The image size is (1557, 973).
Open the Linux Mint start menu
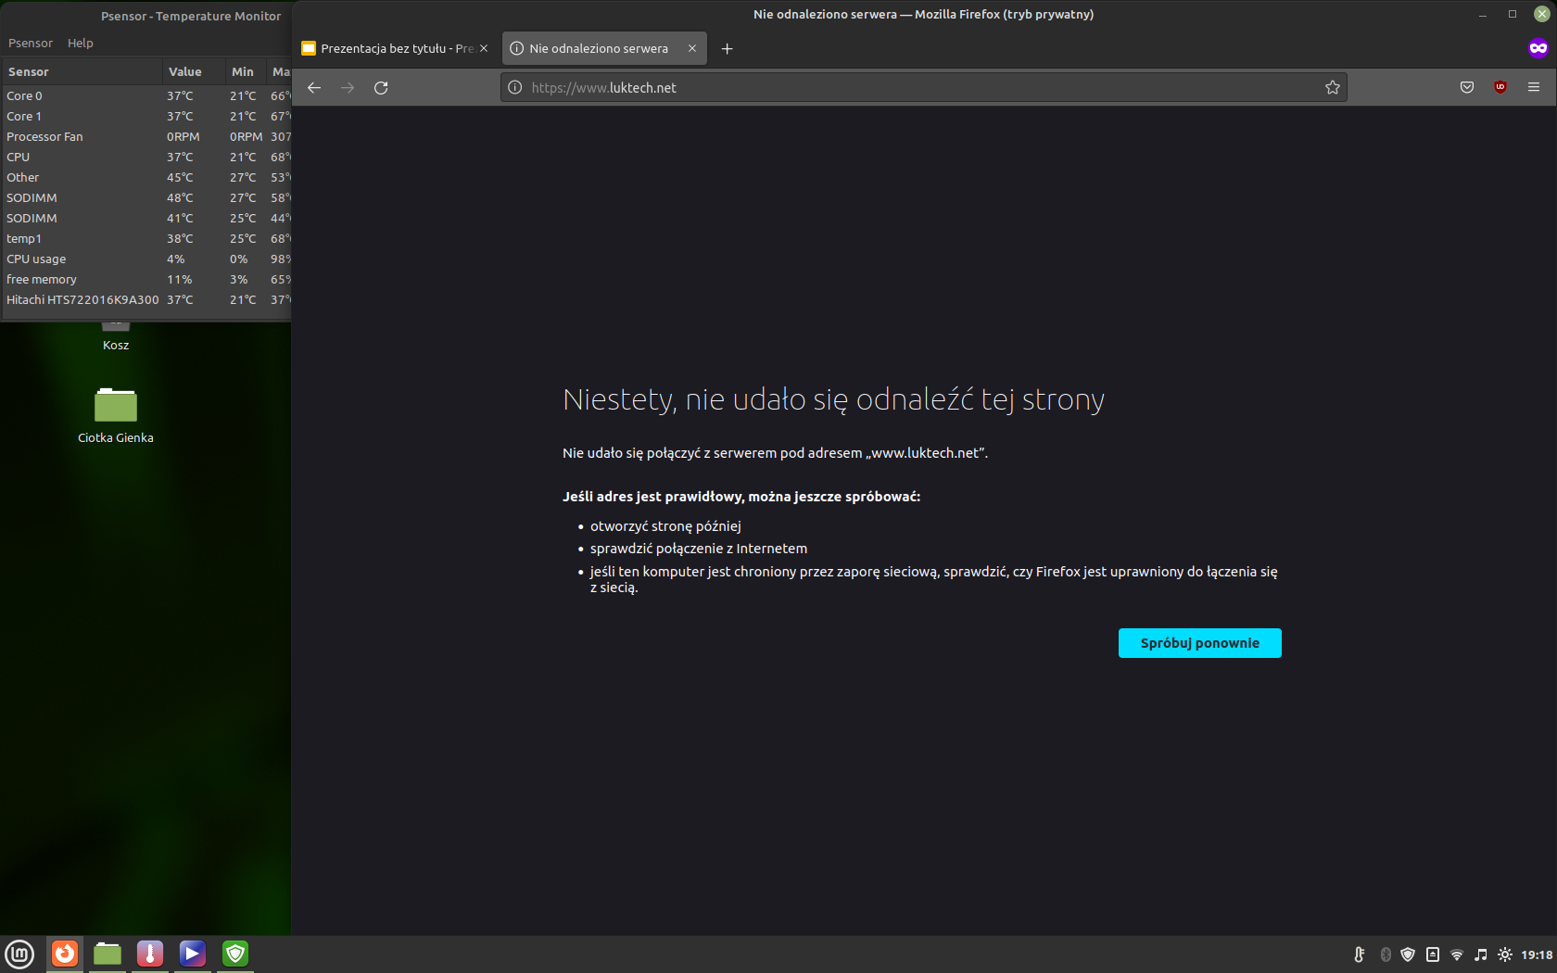(19, 954)
